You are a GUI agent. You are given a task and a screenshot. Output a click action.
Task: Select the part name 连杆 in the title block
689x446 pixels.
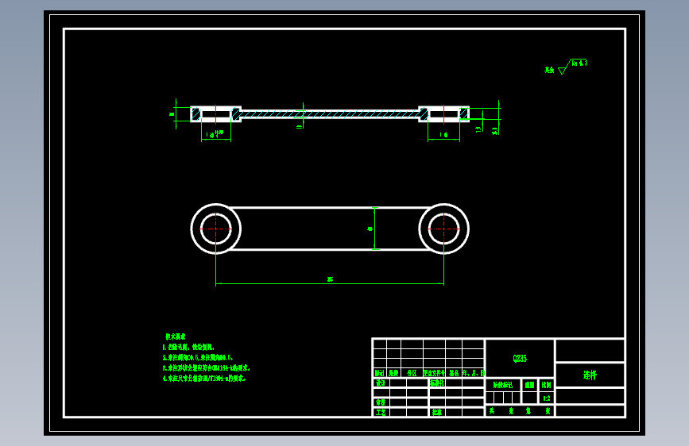click(590, 375)
